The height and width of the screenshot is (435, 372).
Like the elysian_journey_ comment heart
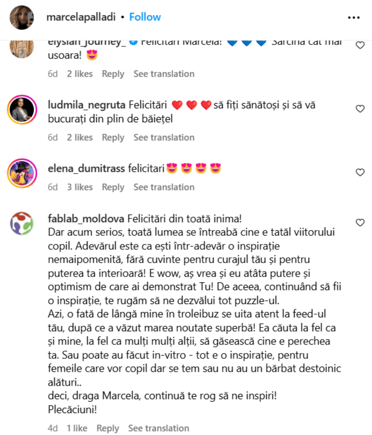360,45
